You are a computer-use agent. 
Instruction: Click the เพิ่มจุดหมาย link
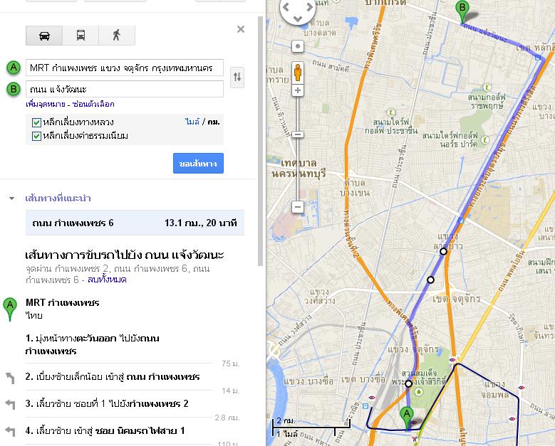click(46, 104)
